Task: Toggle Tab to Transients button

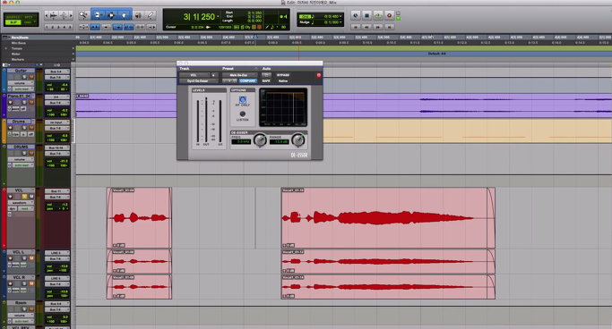Action: click(x=95, y=27)
